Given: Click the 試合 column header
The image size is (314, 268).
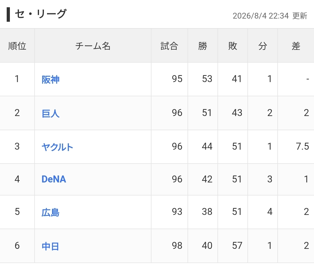Looking at the screenshot, I should point(169,46).
